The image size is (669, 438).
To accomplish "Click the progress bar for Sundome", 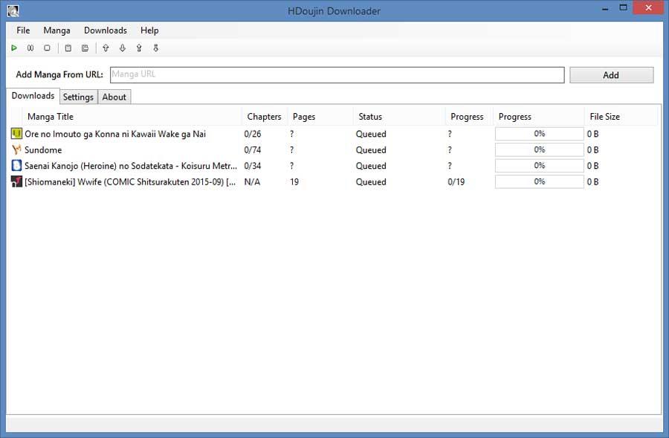I will coord(540,150).
